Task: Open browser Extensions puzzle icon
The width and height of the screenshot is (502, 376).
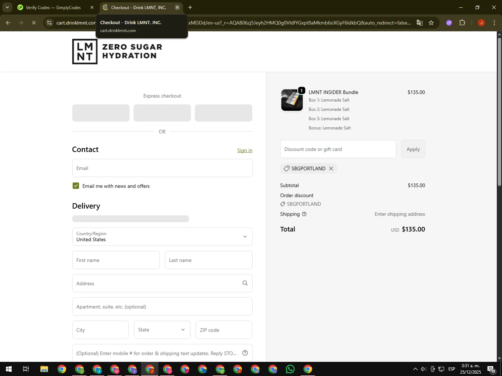Action: [x=462, y=23]
